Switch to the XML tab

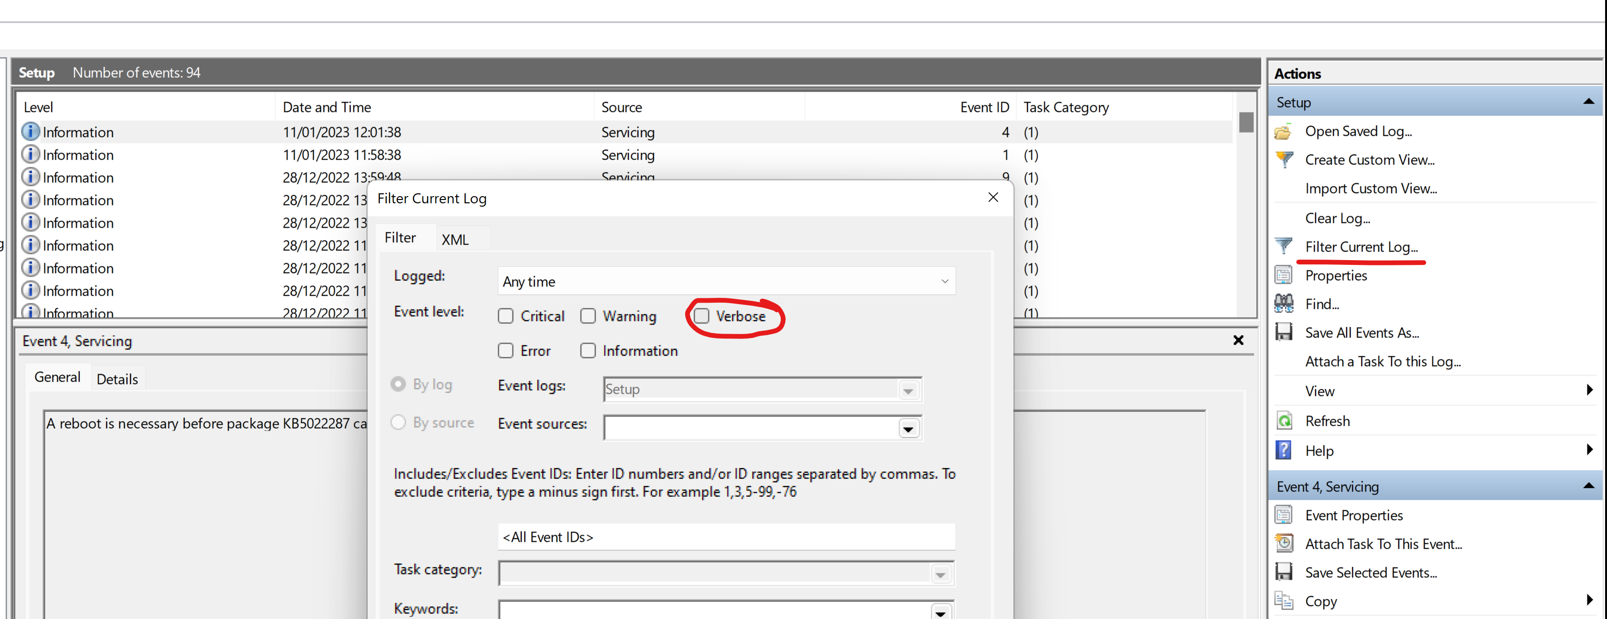(x=455, y=240)
